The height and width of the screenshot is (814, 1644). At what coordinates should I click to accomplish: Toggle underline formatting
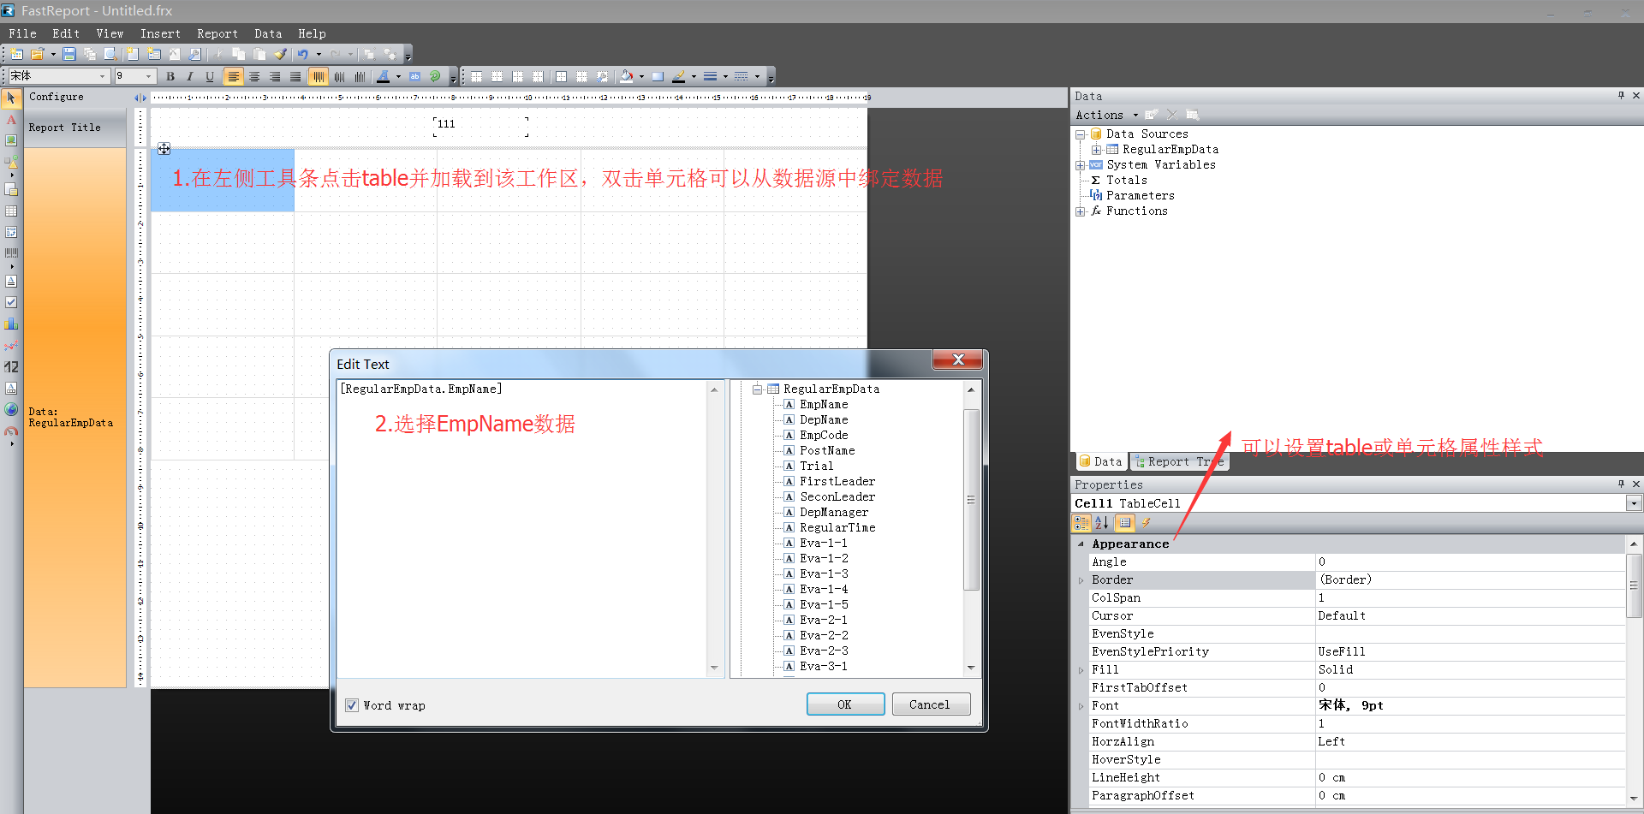pyautogui.click(x=210, y=76)
